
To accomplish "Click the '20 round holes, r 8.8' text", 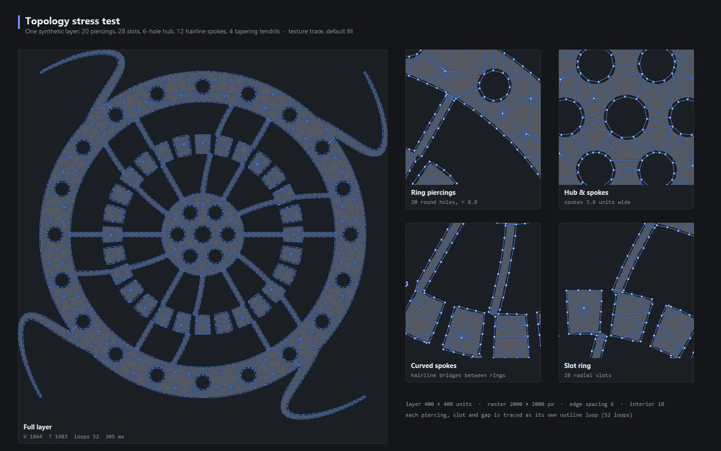I will [444, 202].
